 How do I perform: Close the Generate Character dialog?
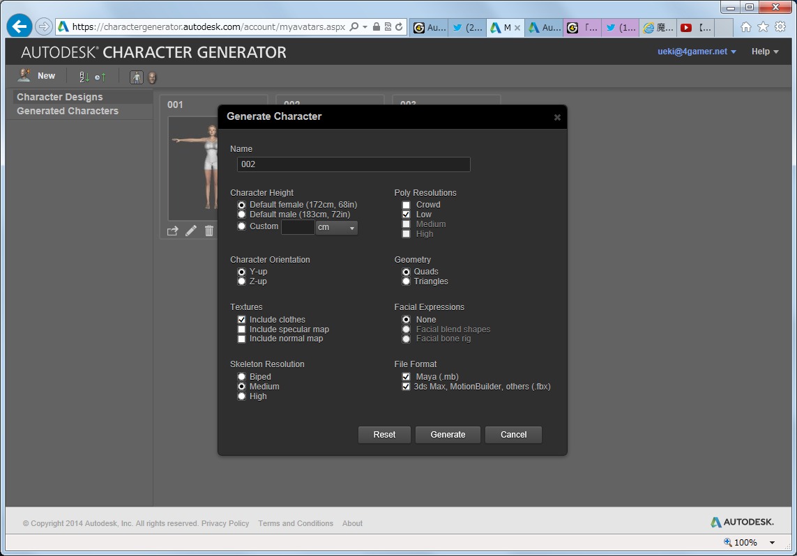pos(557,117)
